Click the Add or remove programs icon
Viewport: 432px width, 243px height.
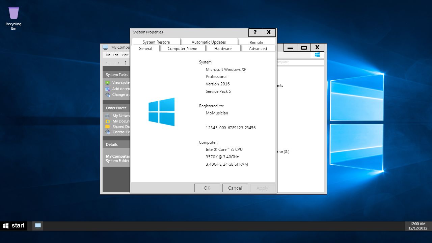[x=108, y=89]
